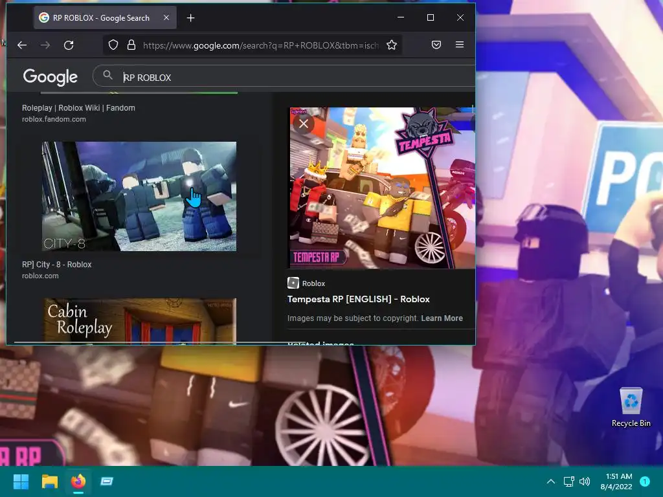Open the notification badge in the taskbar
This screenshot has height=497, width=663.
point(645,481)
